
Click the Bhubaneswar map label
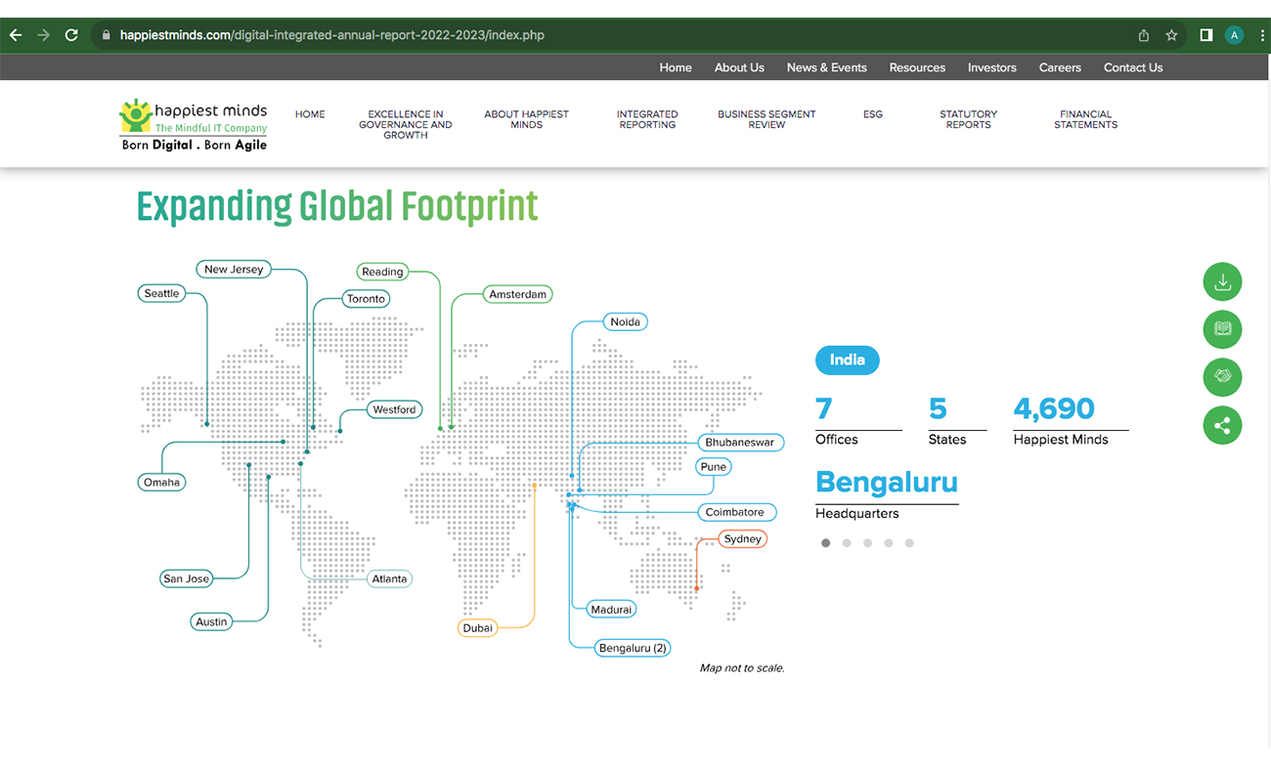[740, 443]
